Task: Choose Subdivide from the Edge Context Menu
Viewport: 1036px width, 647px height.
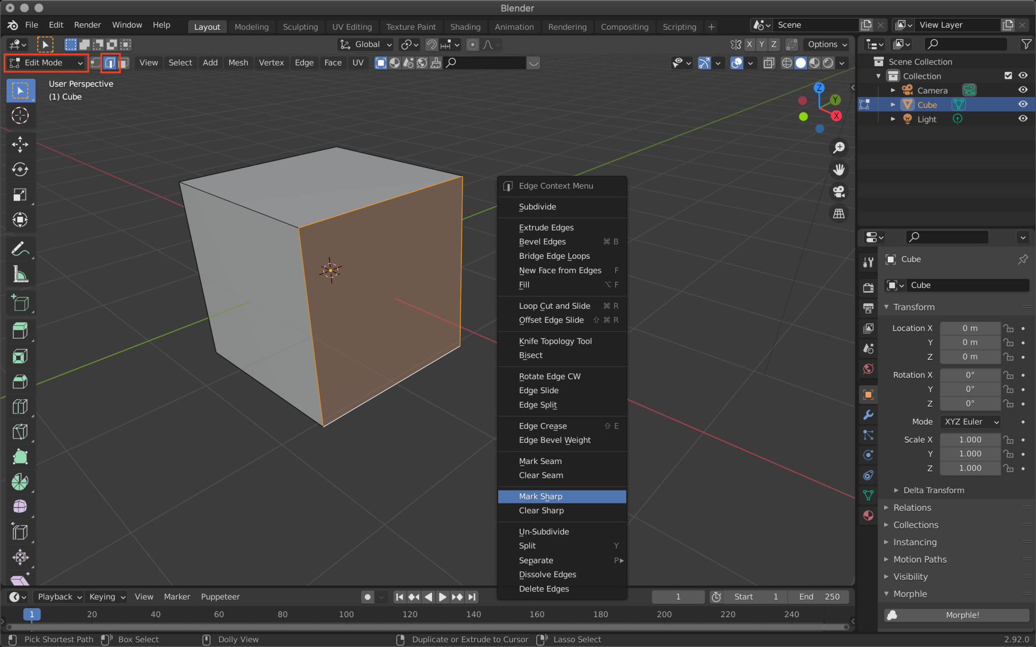Action: pos(537,207)
